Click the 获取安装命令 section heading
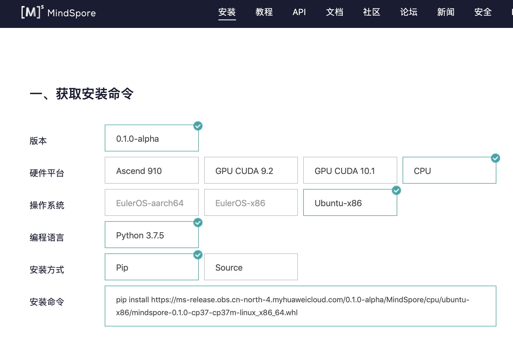513x342 pixels. pyautogui.click(x=82, y=94)
